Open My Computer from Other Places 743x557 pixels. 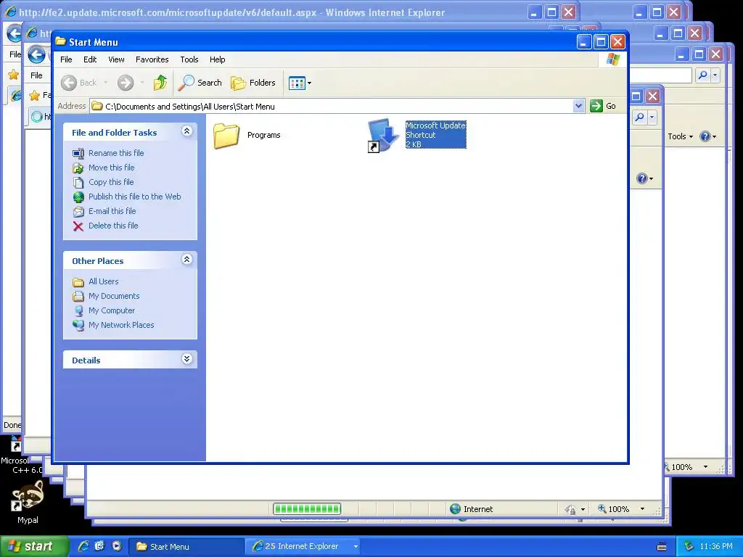click(x=112, y=310)
